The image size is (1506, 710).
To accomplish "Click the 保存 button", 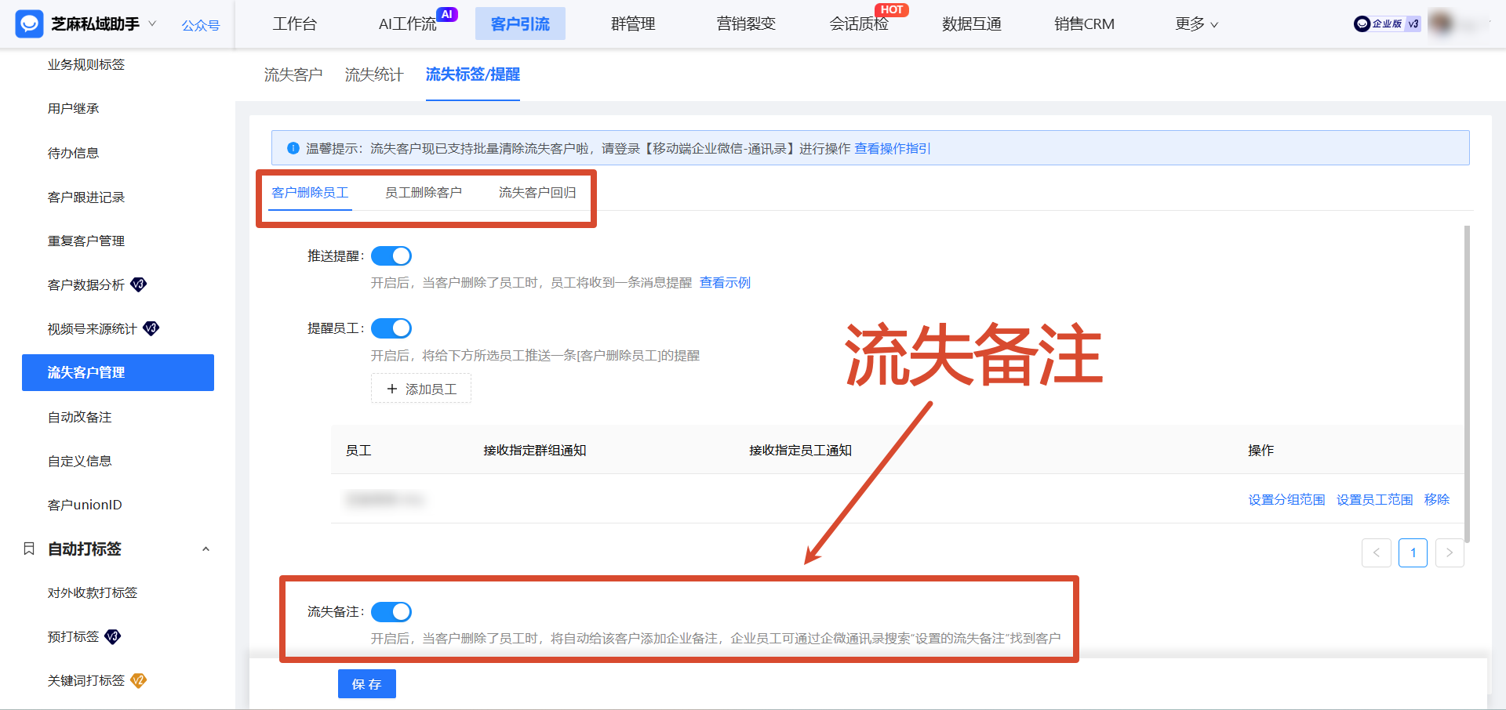I will point(367,684).
